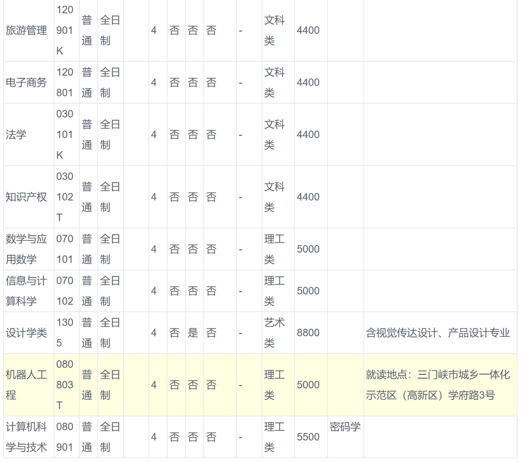This screenshot has width=522, height=462.
Task: Click major code 070102
Action: [x=65, y=291]
